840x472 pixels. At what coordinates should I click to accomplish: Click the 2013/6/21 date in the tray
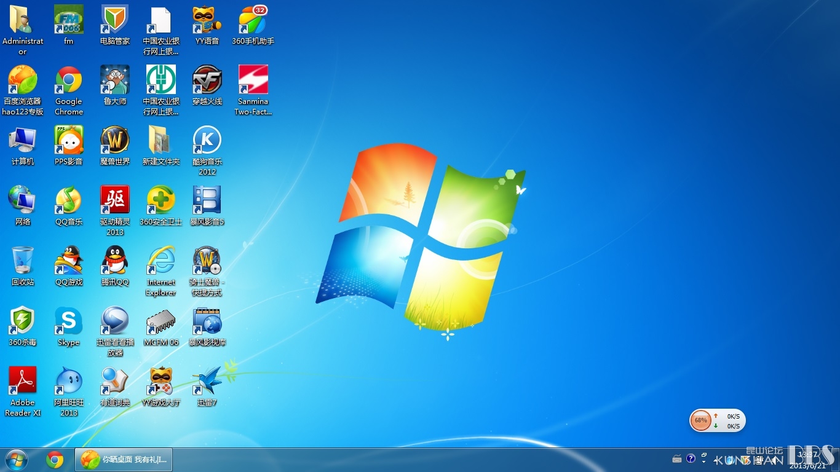[808, 466]
